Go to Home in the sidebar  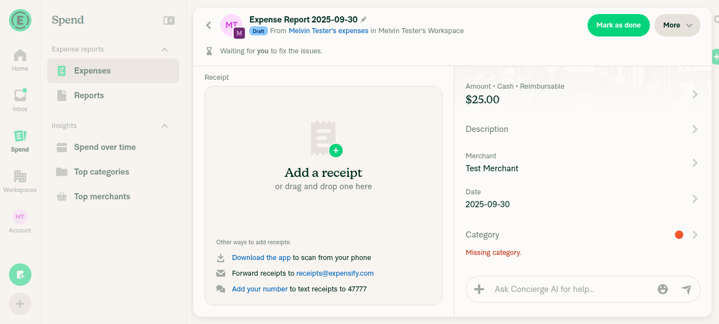(x=20, y=60)
